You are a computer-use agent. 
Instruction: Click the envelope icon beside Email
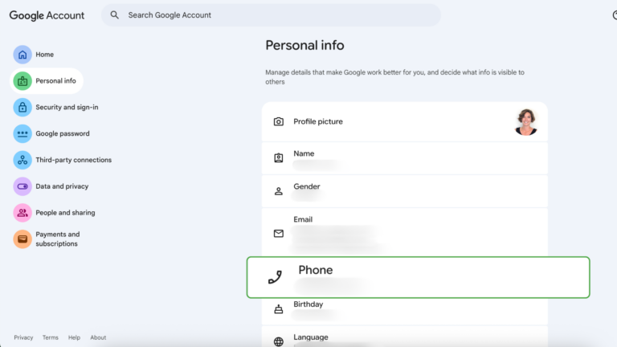279,233
